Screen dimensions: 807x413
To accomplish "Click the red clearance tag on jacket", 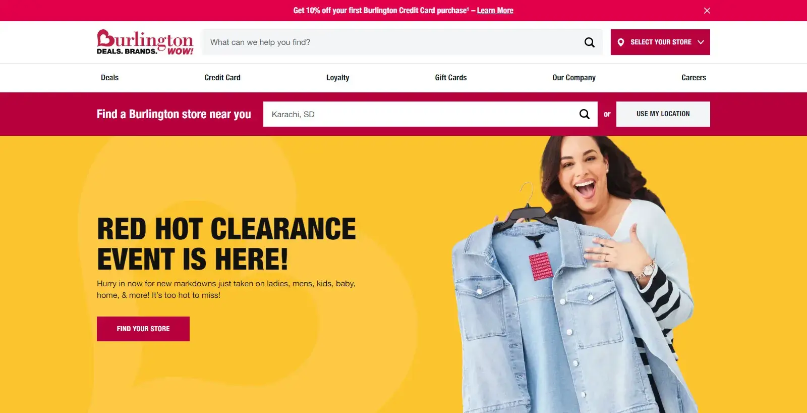I will 541,267.
